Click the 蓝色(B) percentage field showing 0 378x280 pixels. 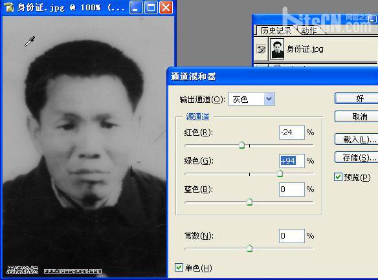(x=292, y=189)
